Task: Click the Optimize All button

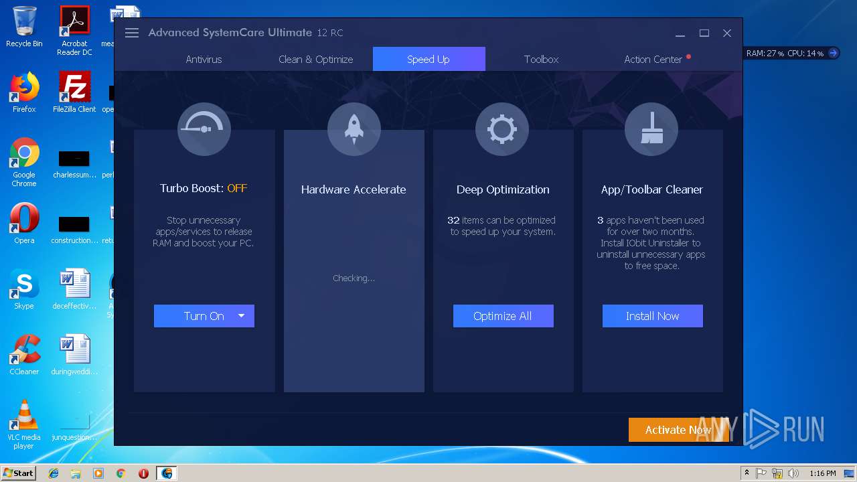Action: click(503, 316)
